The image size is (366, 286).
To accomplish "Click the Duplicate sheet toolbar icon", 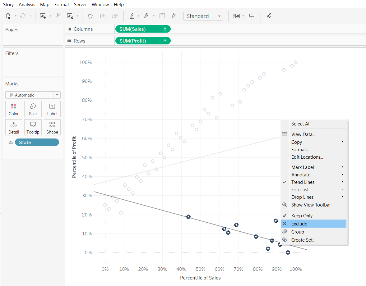I will [x=58, y=16].
